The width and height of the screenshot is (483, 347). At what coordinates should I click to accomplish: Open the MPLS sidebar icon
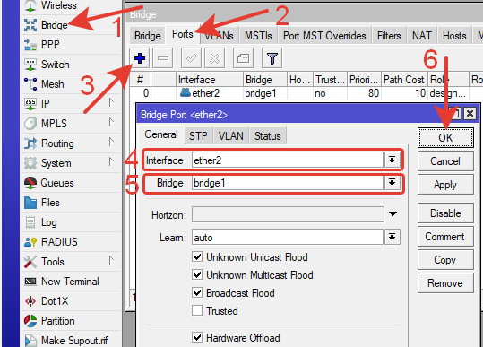[30, 124]
